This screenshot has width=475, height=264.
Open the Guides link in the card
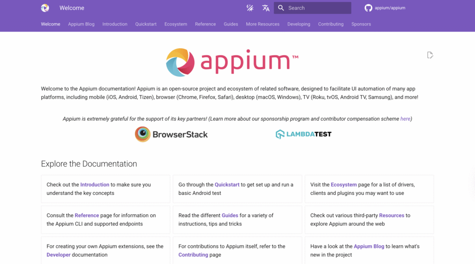point(230,215)
